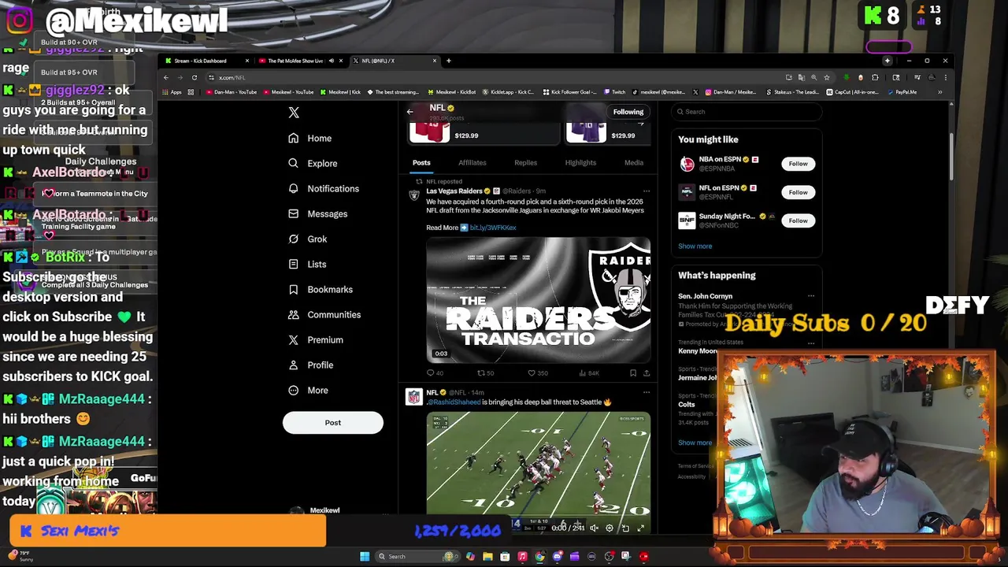Open the More menu in sidebar

coord(309,390)
